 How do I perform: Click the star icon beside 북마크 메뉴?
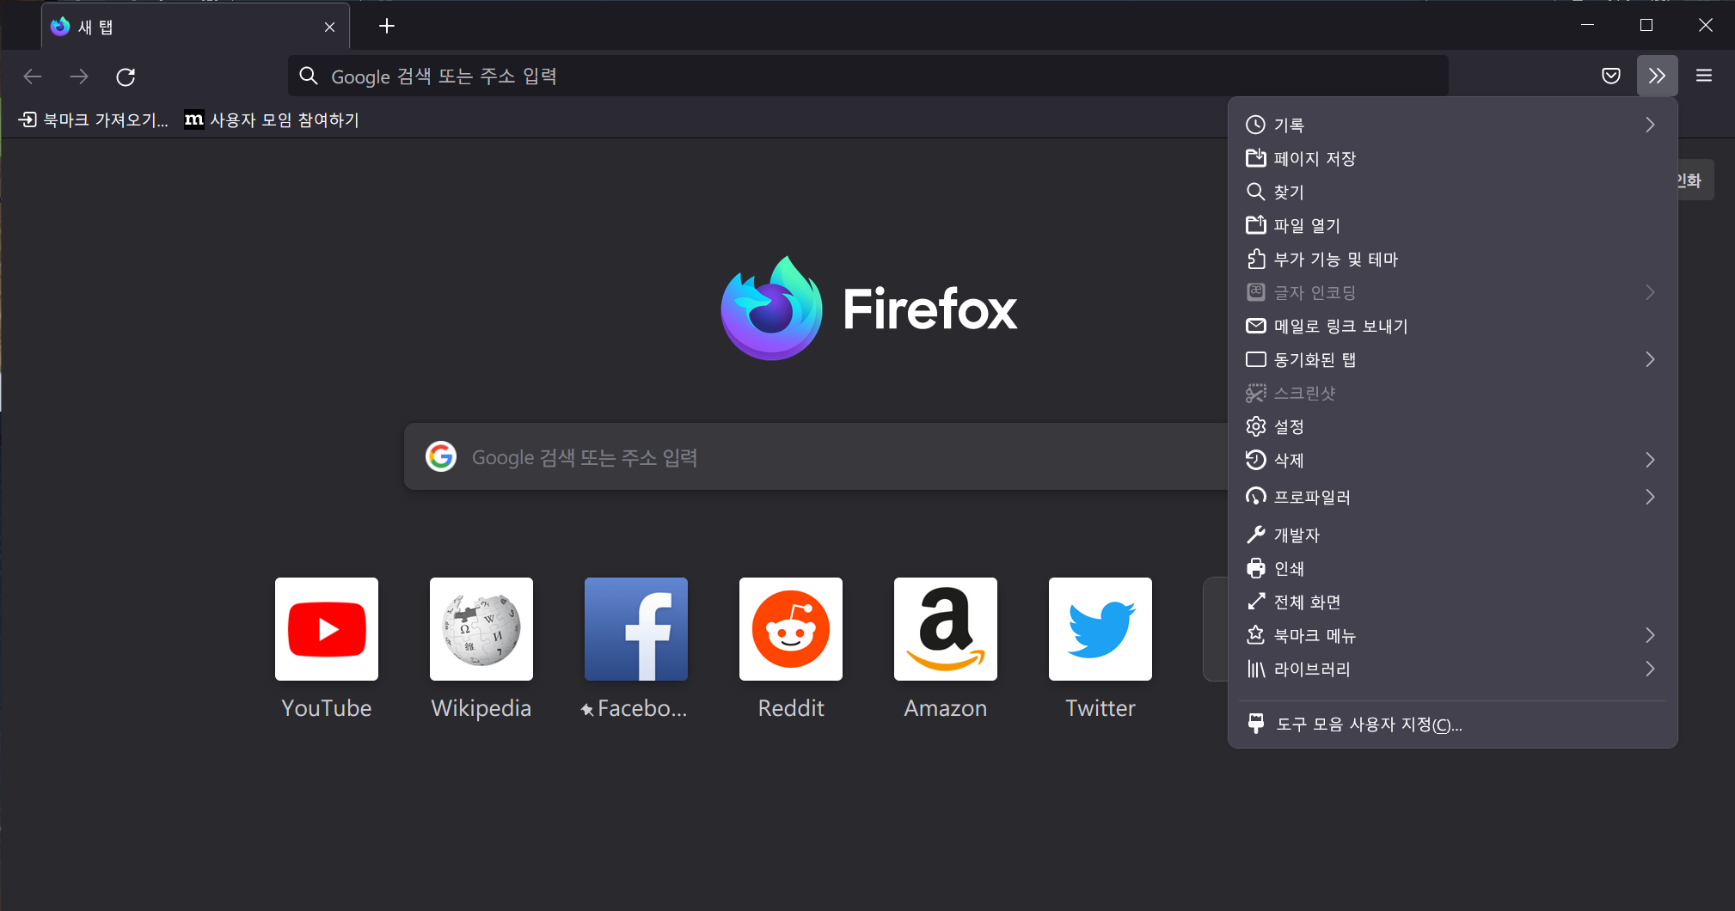coord(1256,635)
